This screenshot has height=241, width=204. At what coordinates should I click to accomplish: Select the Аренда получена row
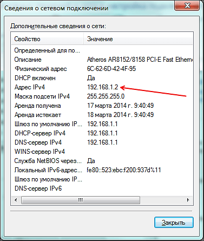pos(102,106)
